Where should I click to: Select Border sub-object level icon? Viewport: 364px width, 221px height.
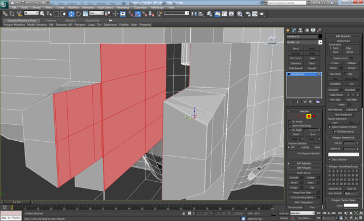click(304, 116)
